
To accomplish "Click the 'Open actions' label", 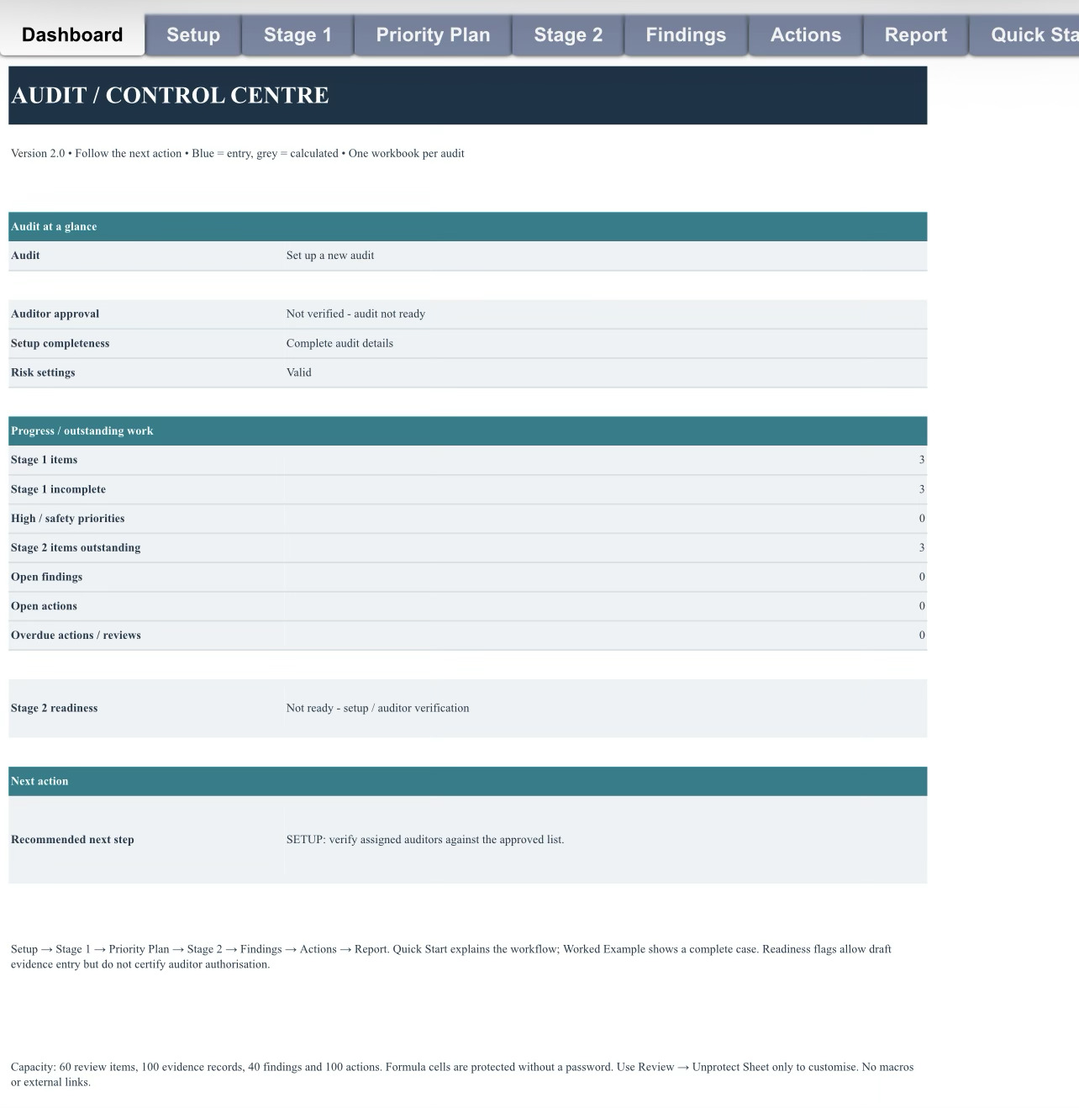I will [x=44, y=606].
